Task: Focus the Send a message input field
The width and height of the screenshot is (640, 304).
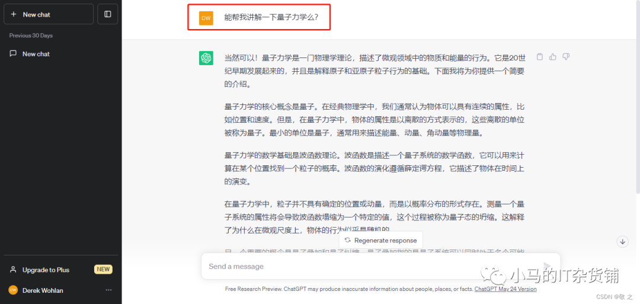Action: point(367,267)
